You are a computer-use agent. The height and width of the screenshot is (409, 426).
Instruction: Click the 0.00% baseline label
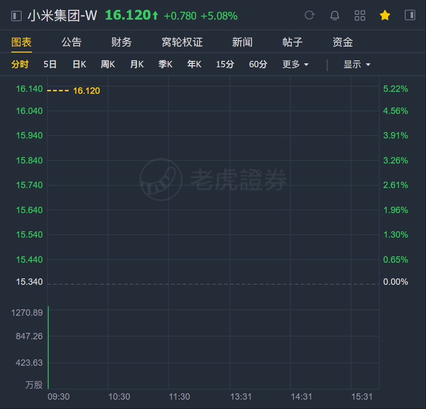(x=396, y=282)
